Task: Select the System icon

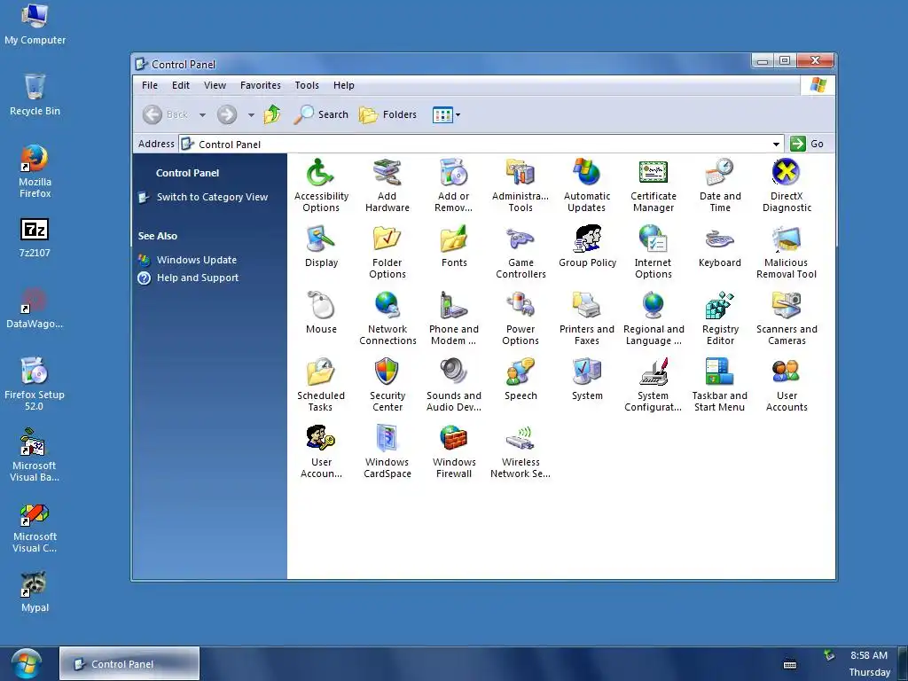Action: click(587, 380)
